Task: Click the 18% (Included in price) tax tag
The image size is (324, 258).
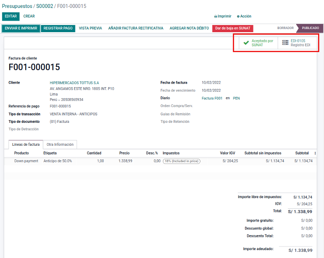Action: point(181,161)
